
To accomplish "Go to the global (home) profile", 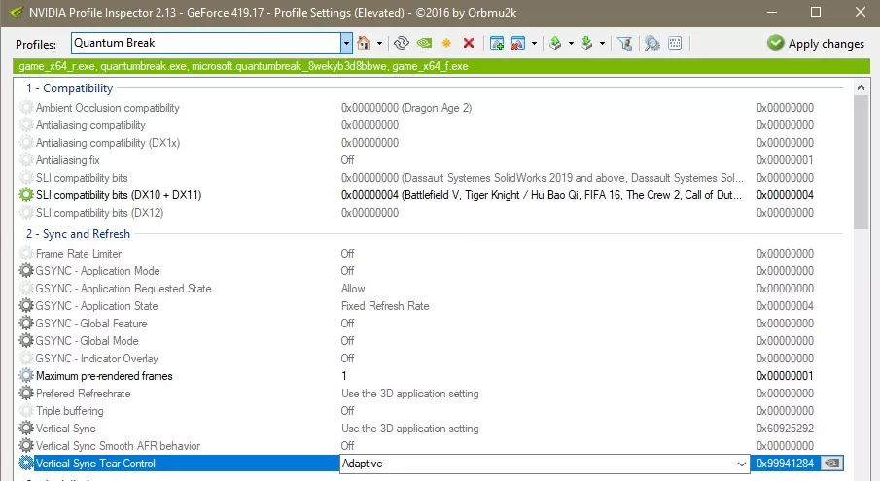I will pyautogui.click(x=364, y=43).
